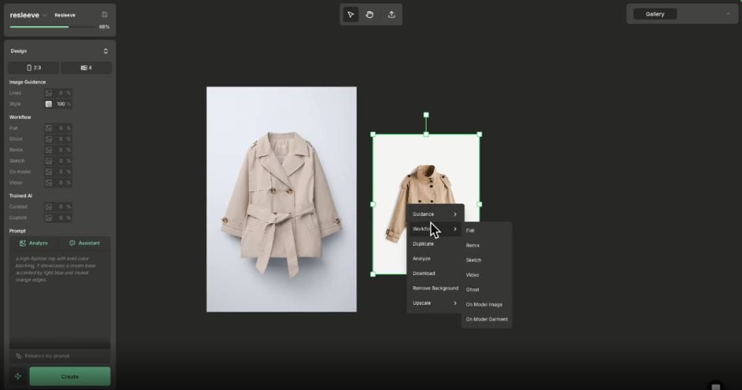Viewport: 742px width, 390px height.
Task: Click the prompt description text area
Action: [x=60, y=296]
